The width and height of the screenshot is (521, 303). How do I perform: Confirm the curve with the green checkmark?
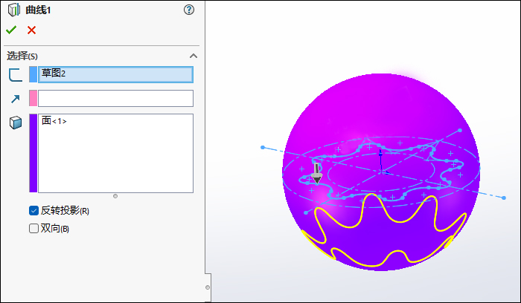click(x=11, y=30)
